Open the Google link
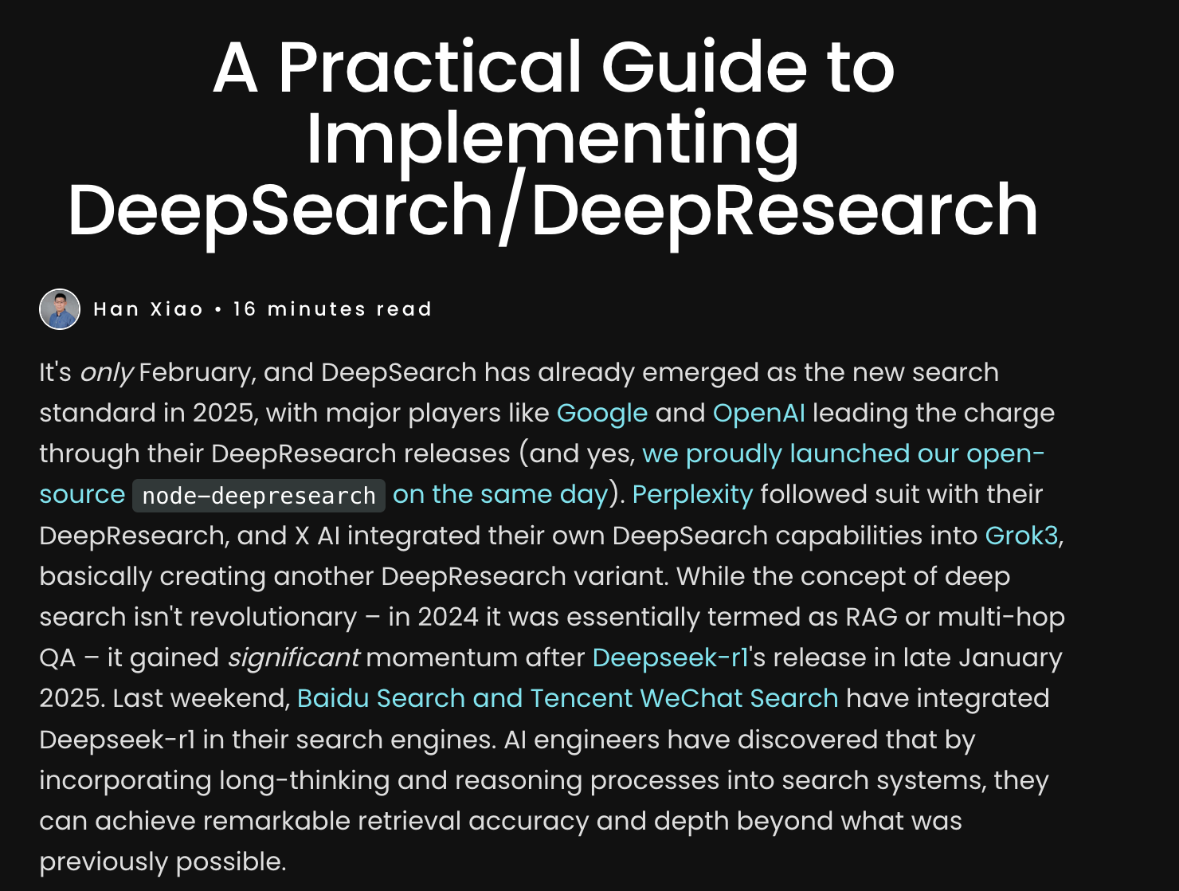1179x891 pixels. coord(602,413)
